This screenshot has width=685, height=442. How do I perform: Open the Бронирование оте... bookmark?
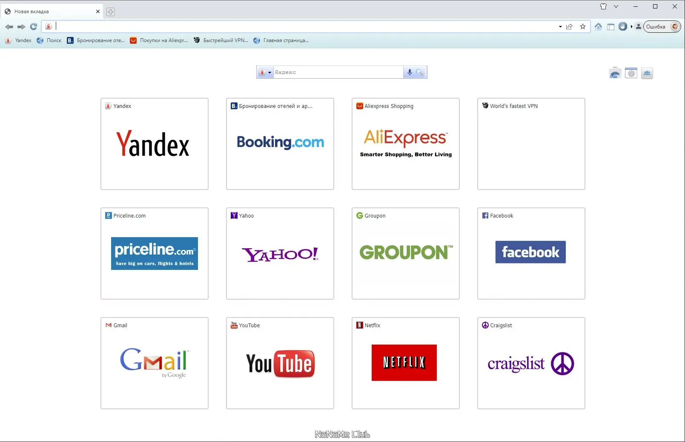[x=96, y=40]
